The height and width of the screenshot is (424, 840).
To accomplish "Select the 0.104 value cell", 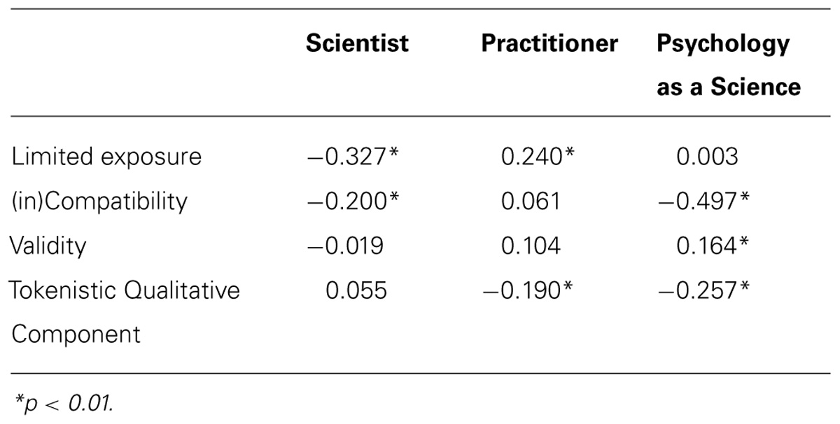I will (x=531, y=246).
